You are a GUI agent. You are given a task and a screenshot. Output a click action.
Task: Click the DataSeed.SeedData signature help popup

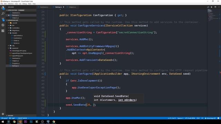[x=118, y=98]
